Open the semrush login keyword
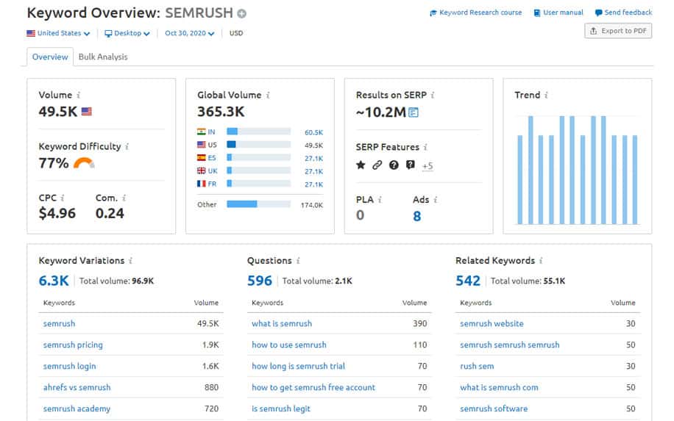This screenshot has height=421, width=674. click(x=70, y=366)
